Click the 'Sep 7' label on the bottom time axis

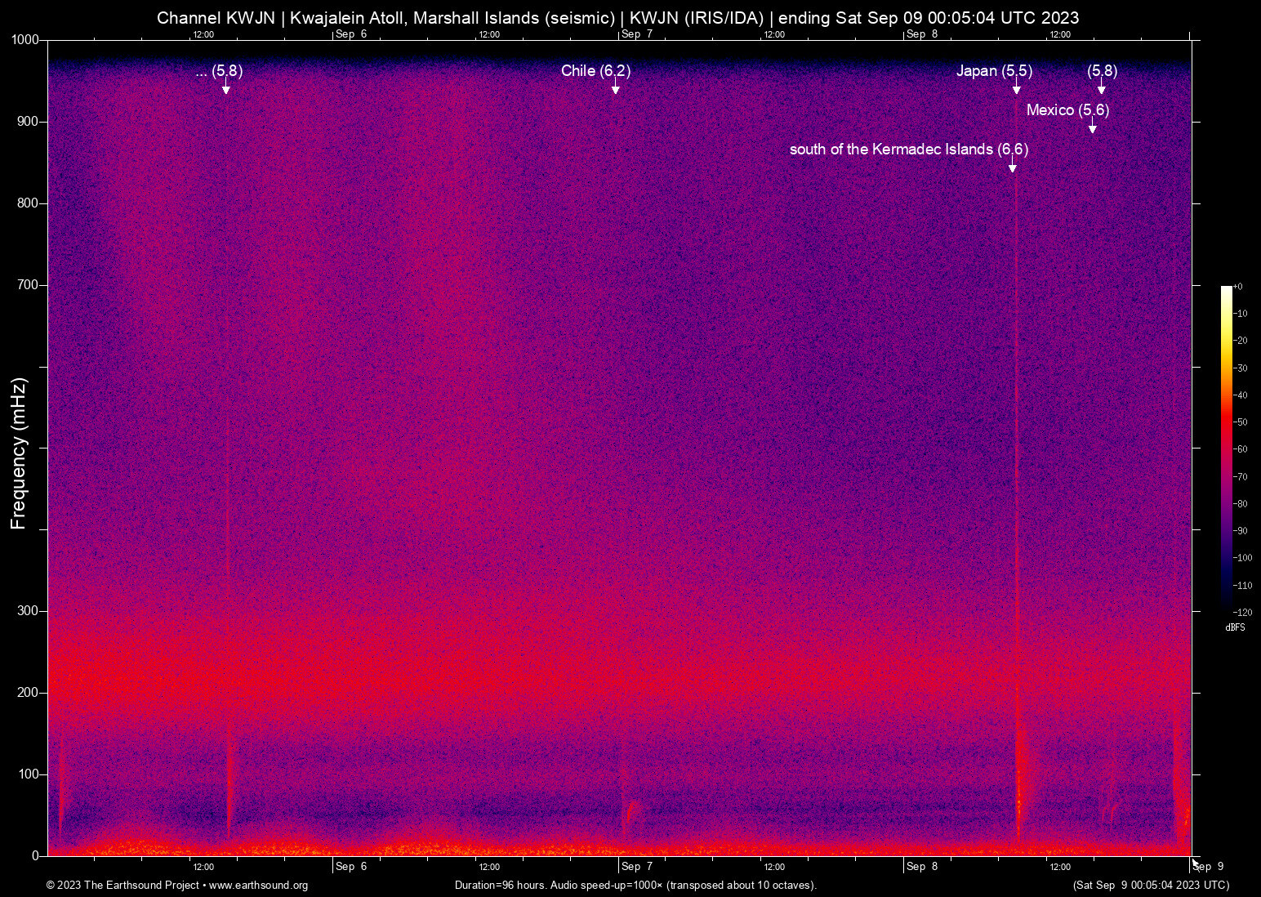[x=636, y=867]
